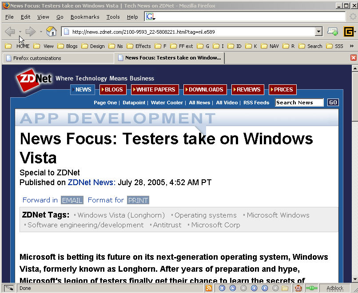The height and width of the screenshot is (293, 358).
Task: Click the vertical scrollbar down arrow
Action: (x=355, y=279)
